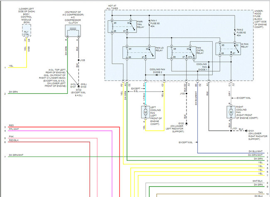Screen dimensions: 270x197
Task: Click the "FAN-1 FUSE 60 40A" text
Action: [x=155, y=23]
